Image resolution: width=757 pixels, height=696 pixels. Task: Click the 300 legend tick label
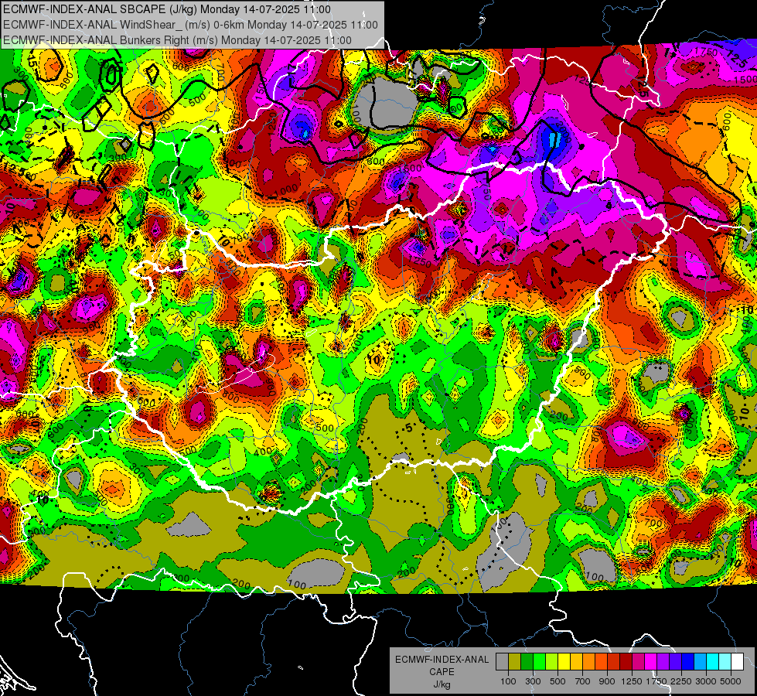tap(533, 681)
